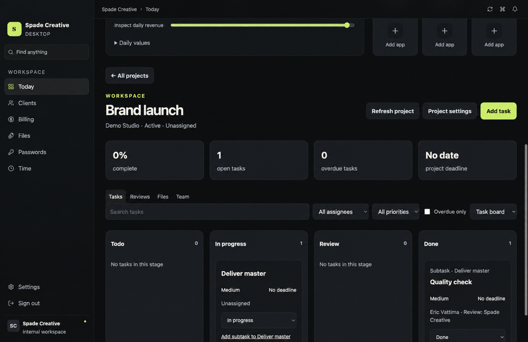Open the Deliver master task card title
This screenshot has height=342, width=528.
click(x=243, y=274)
